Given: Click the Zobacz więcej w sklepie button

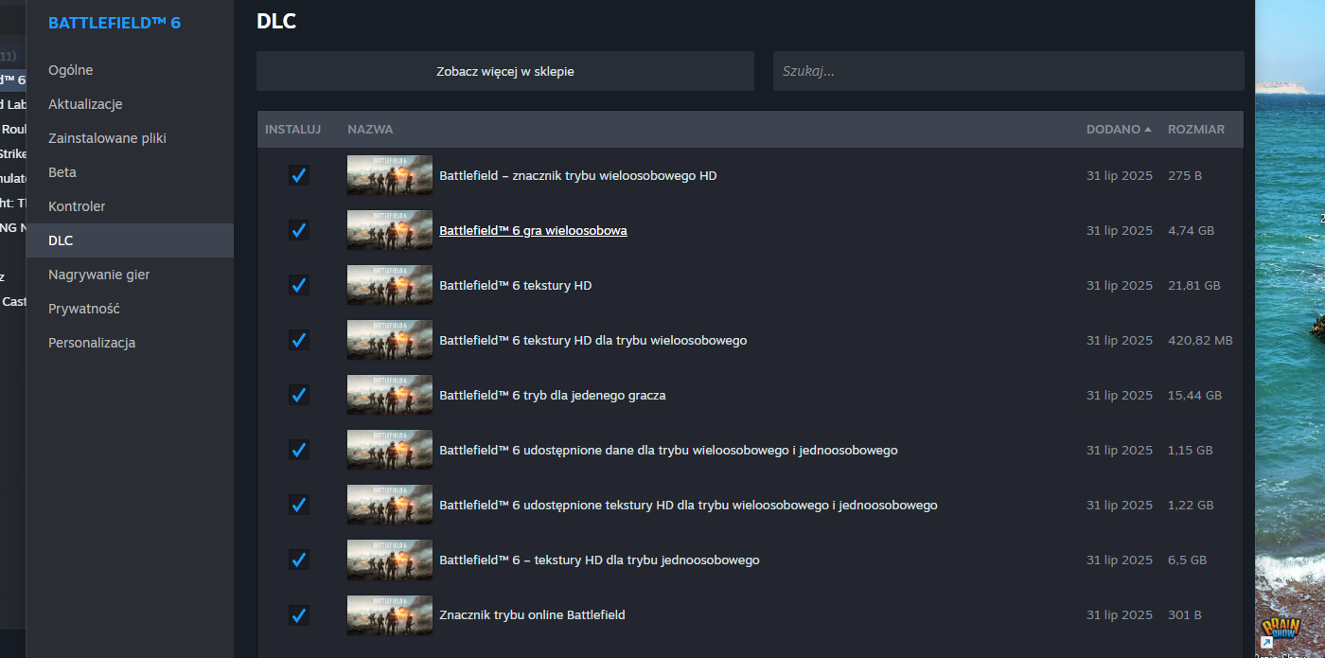Looking at the screenshot, I should click(x=505, y=71).
